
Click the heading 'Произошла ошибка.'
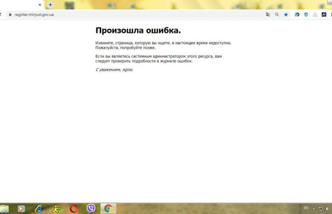click(138, 31)
